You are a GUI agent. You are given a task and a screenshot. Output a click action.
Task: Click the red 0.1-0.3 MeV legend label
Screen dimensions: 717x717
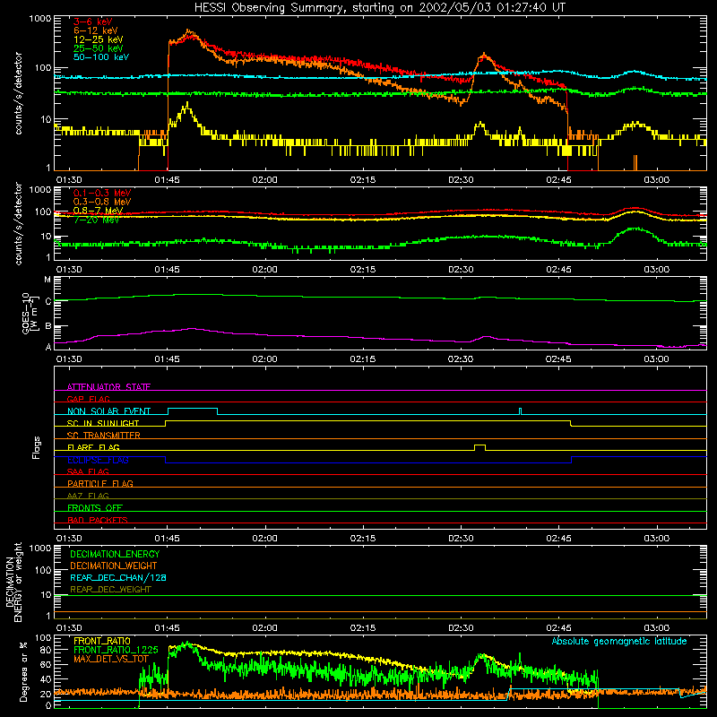point(102,193)
